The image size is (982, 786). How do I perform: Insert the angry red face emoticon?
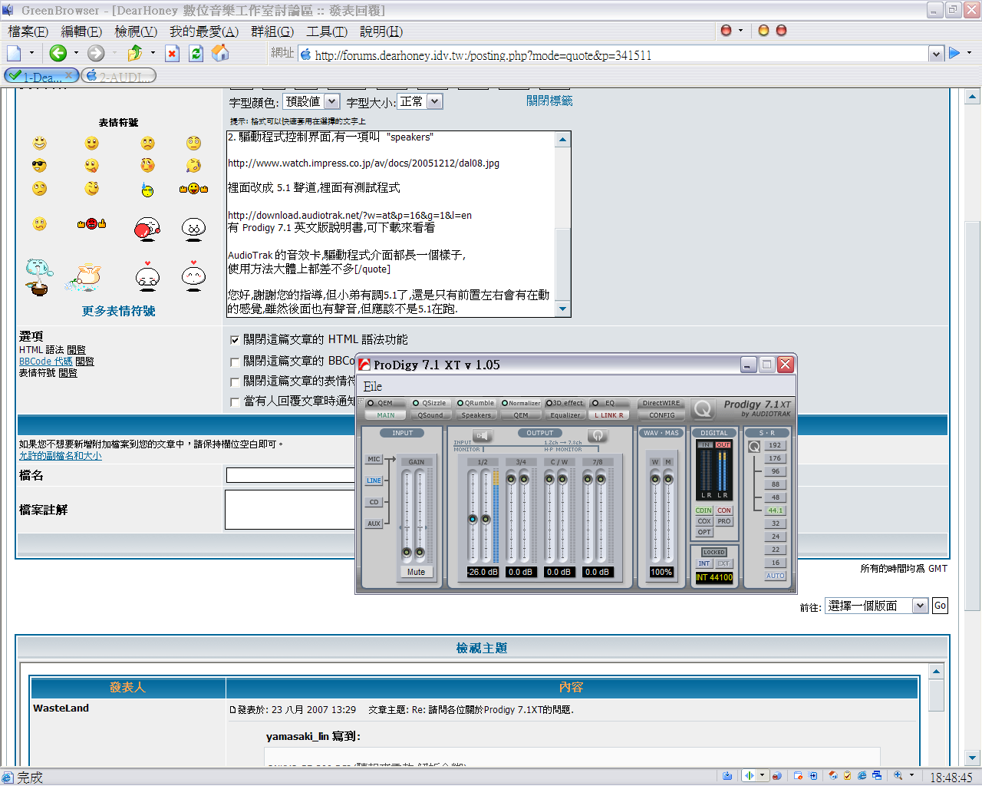click(x=91, y=223)
